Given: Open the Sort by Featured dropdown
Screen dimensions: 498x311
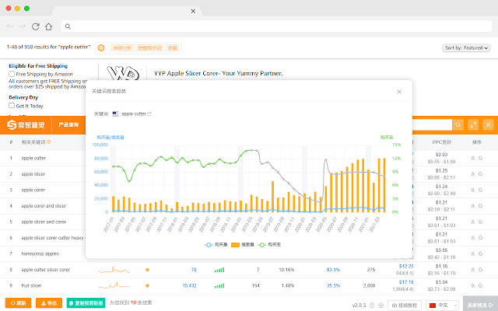Looking at the screenshot, I should [467, 48].
